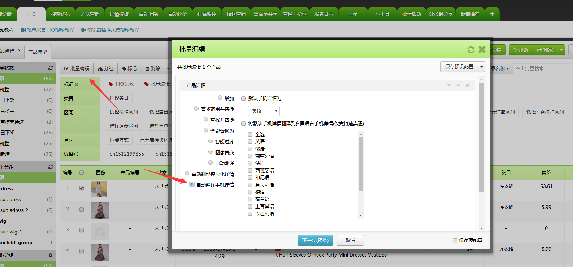Click the 选择运费区间 selector
This screenshot has height=267, width=573.
pos(124,126)
